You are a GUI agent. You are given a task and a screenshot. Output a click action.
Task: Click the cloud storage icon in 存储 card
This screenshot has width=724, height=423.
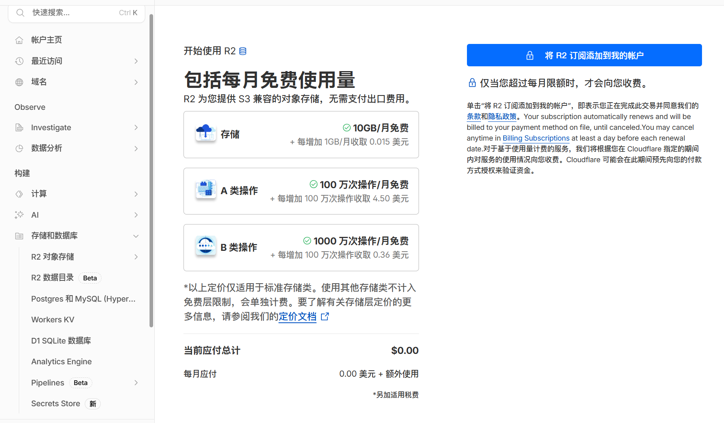[x=205, y=133]
